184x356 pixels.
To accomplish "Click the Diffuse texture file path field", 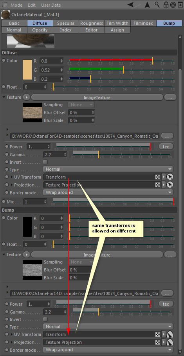I will tap(85, 136).
